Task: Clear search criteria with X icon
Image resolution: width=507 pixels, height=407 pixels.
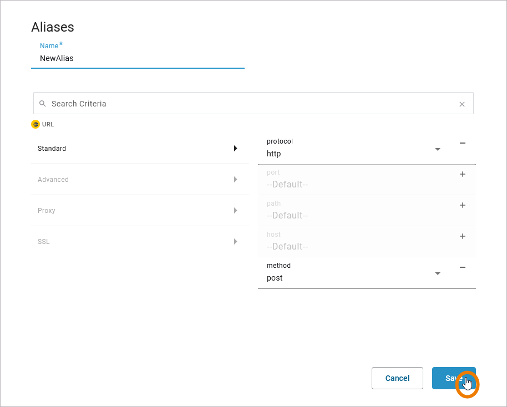Action: [462, 104]
